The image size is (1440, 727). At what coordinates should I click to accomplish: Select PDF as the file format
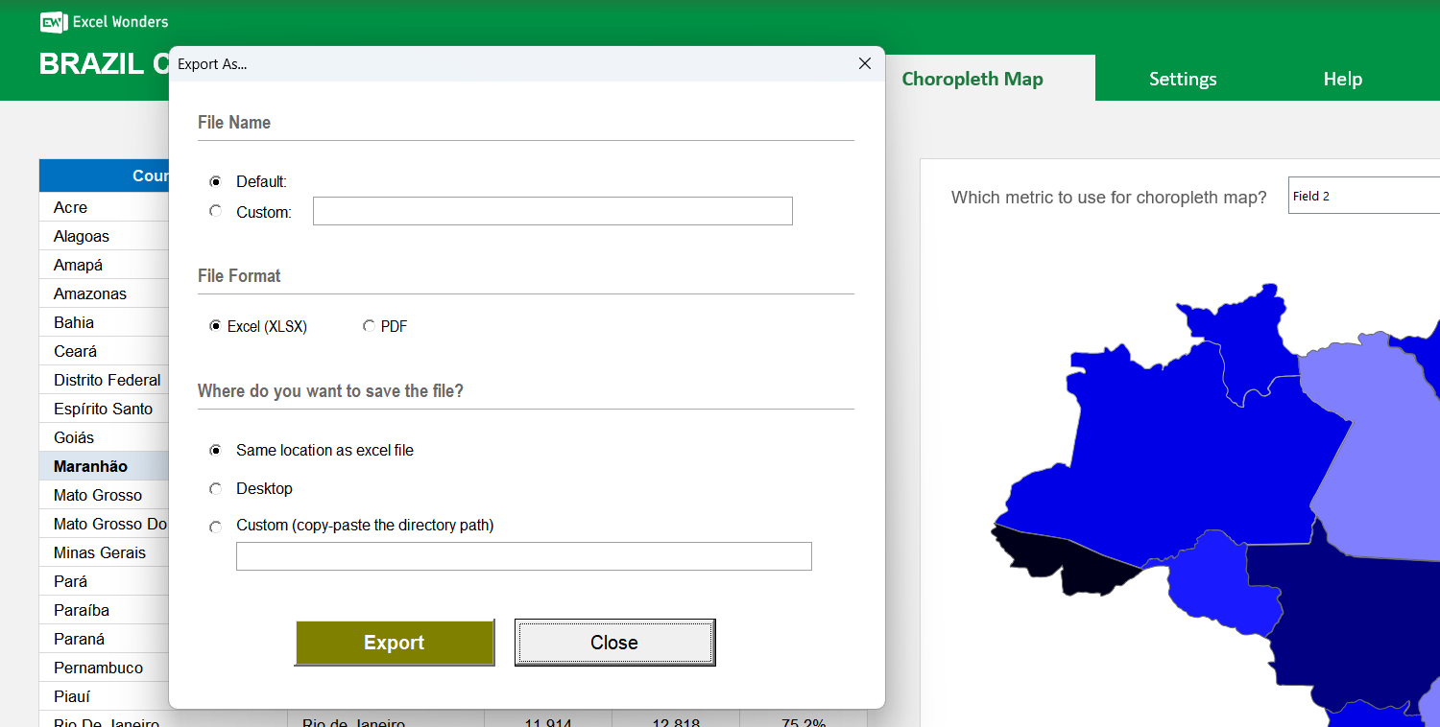tap(369, 326)
